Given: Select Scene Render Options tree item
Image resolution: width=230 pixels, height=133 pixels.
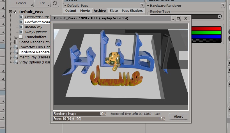Looking at the screenshot, I should (x=35, y=42).
